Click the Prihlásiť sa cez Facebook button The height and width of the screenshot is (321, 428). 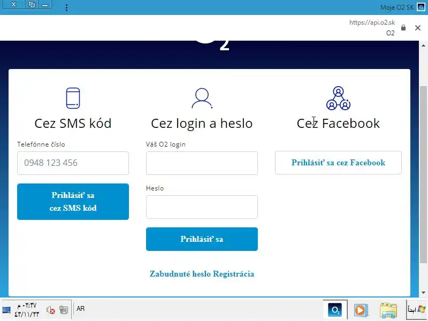pyautogui.click(x=338, y=163)
